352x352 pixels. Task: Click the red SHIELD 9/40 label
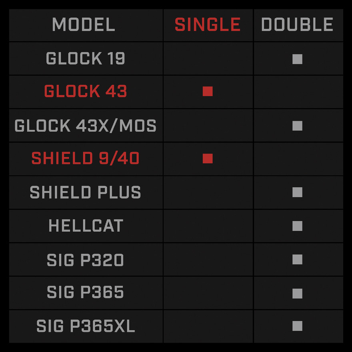(x=86, y=159)
